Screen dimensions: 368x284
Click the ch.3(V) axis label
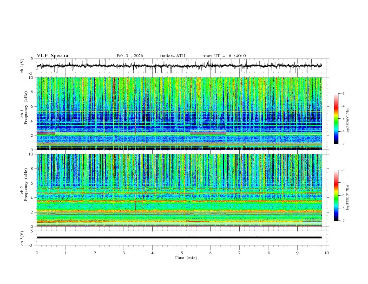pyautogui.click(x=22, y=238)
